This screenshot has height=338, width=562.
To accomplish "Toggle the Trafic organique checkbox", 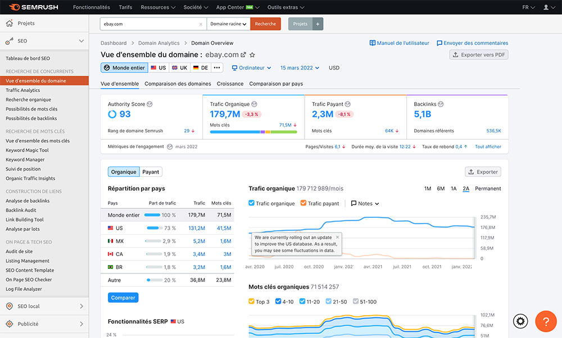I will tap(252, 203).
